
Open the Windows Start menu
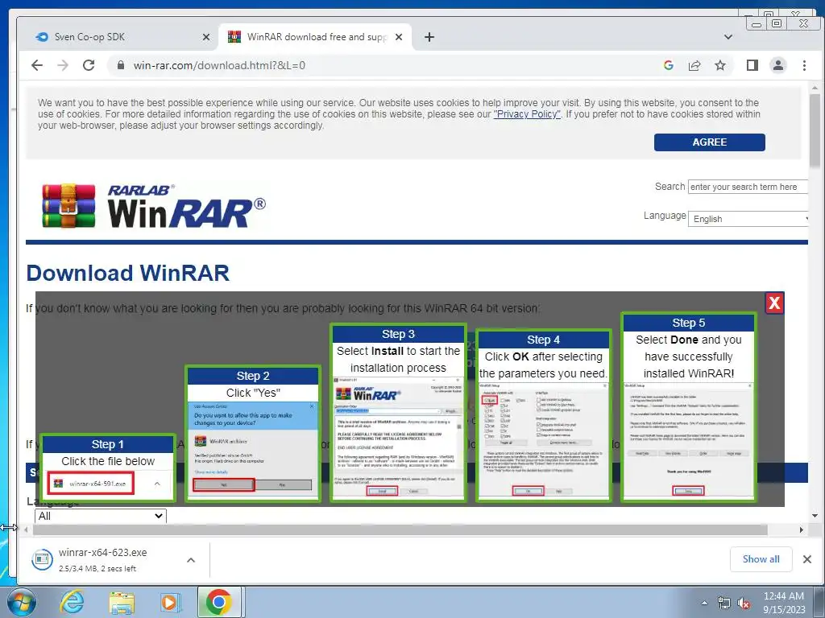pyautogui.click(x=22, y=602)
